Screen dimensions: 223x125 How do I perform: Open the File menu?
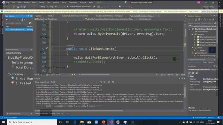[x=8, y=2]
